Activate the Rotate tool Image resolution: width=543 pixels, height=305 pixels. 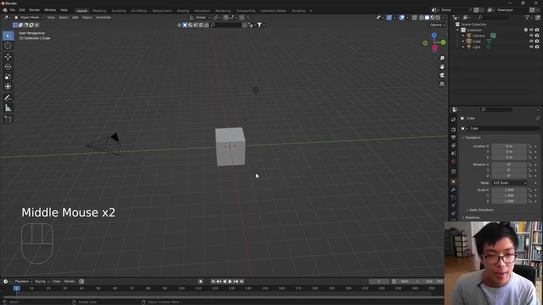click(x=8, y=67)
